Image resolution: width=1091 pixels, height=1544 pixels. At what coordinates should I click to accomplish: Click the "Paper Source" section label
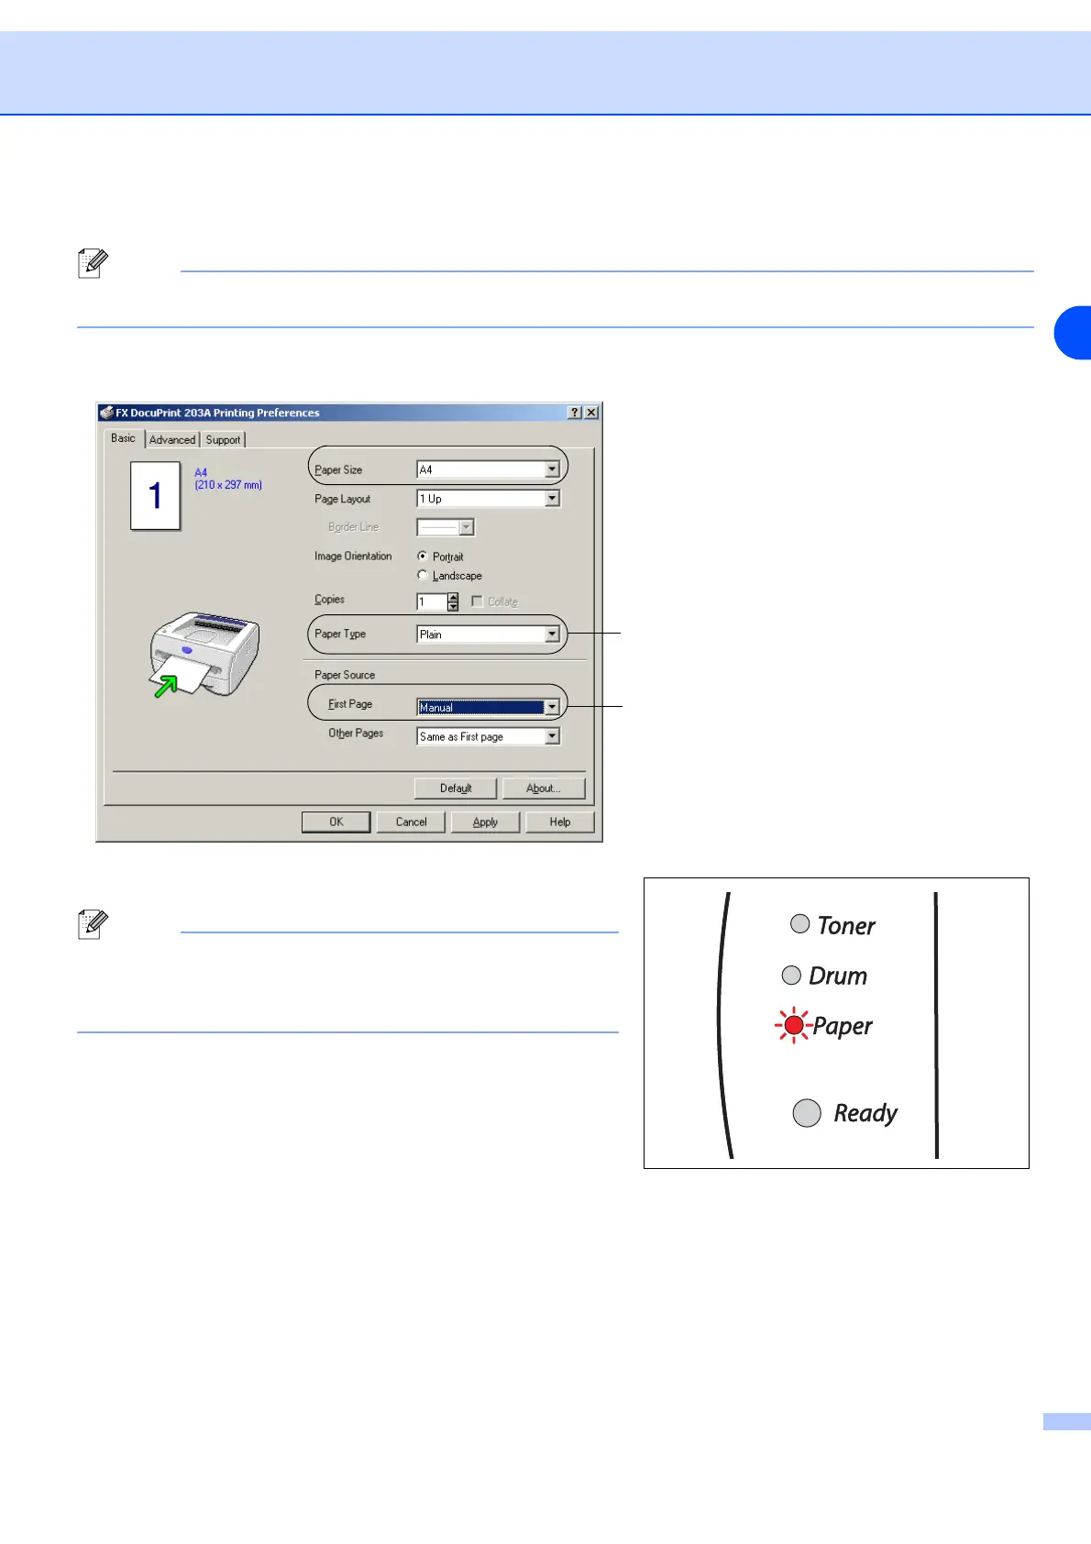345,675
